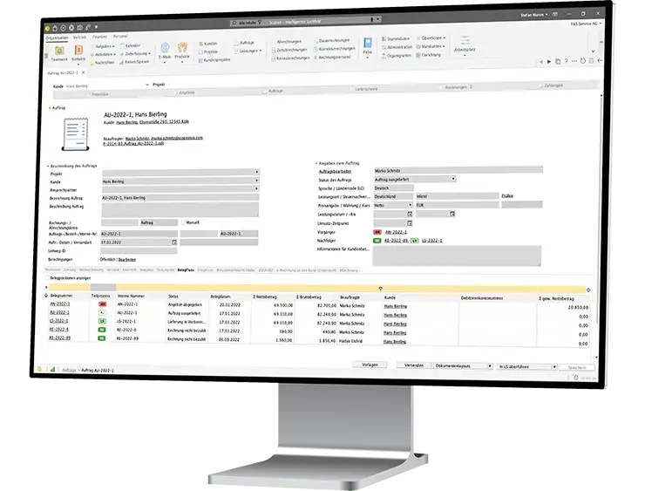This screenshot has width=645, height=491.
Task: Collapse the Beschreibung des Auftrags section
Action: (48, 166)
